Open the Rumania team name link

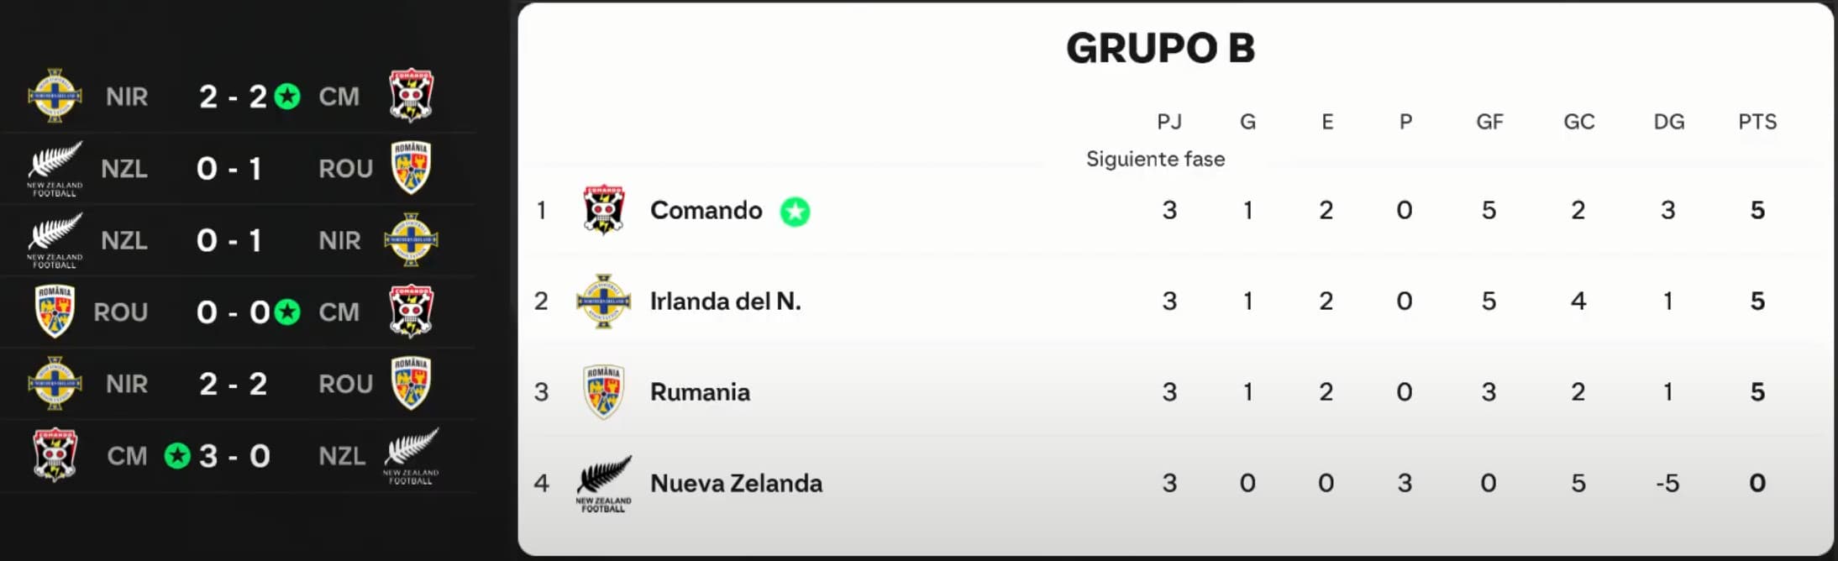pos(700,392)
